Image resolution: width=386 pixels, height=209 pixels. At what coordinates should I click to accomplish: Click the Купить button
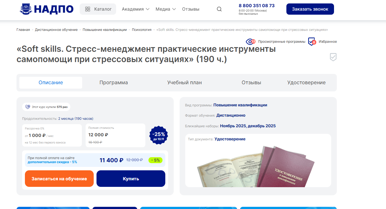coord(131,179)
